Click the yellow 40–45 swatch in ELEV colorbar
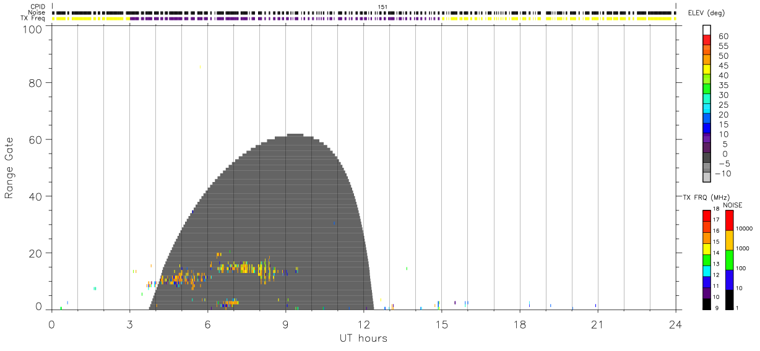This screenshot has width=760, height=351. (707, 69)
